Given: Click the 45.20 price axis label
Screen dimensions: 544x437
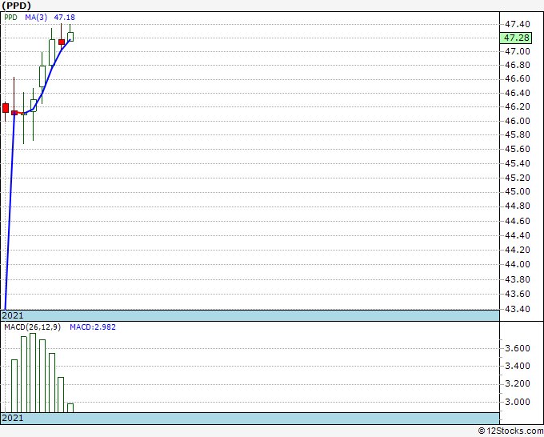Looking at the screenshot, I should coord(517,178).
